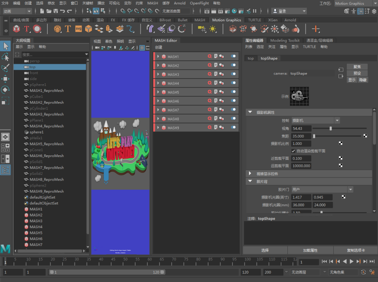Click the Open scene folder icon
Viewport: 378px width, 282px height.
(49, 11)
